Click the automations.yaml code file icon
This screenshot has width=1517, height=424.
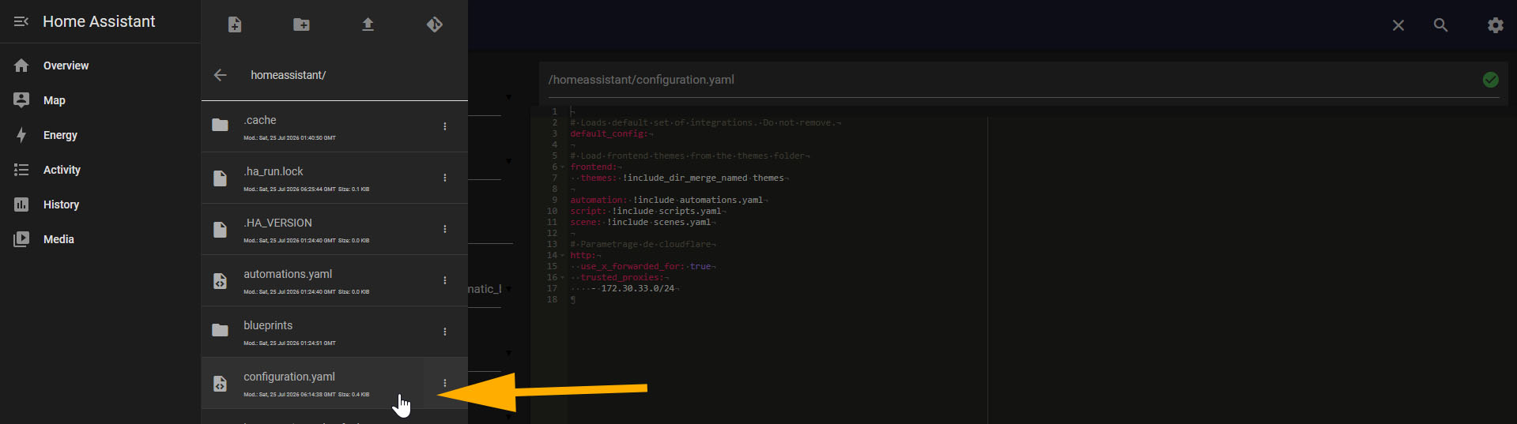click(x=221, y=281)
